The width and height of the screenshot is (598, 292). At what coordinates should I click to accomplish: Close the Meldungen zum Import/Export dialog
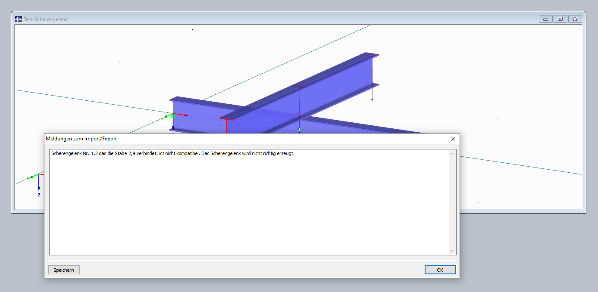[453, 139]
